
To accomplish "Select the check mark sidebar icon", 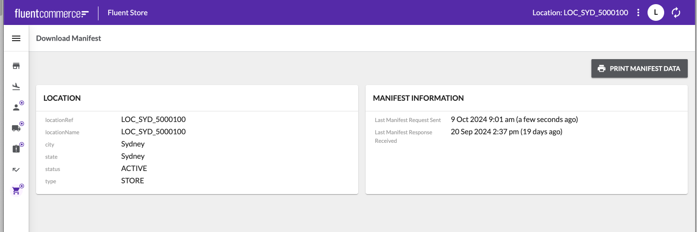I will coord(16,170).
